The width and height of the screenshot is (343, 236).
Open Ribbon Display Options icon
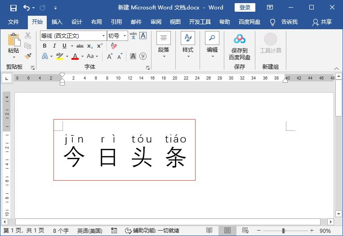270,8
